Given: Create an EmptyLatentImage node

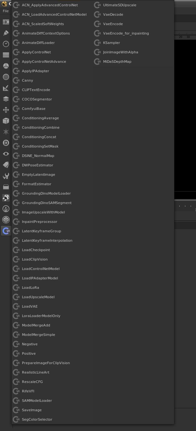Looking at the screenshot, I should 38,175.
